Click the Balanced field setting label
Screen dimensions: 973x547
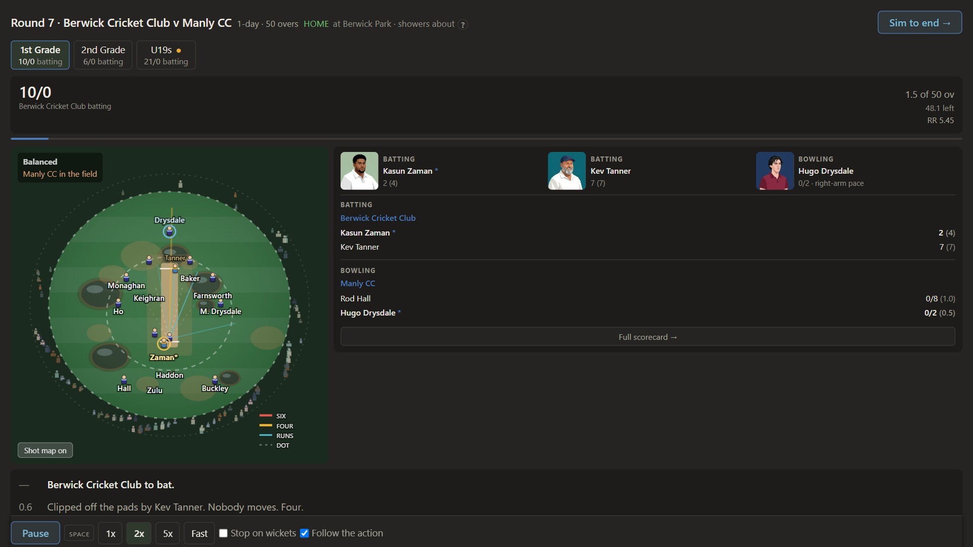(40, 162)
